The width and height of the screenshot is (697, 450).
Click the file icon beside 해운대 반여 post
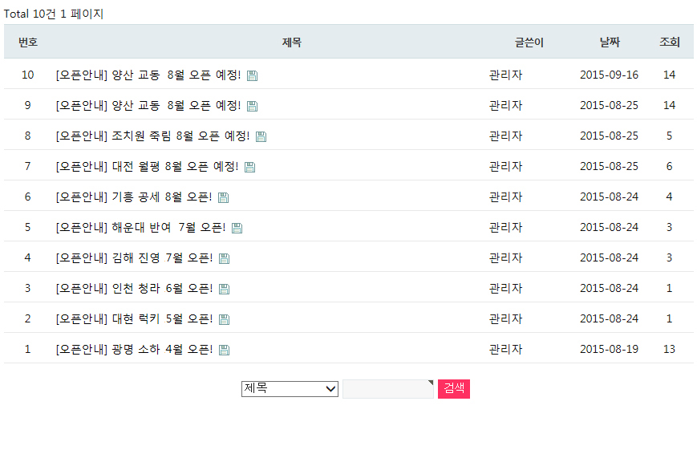[237, 228]
